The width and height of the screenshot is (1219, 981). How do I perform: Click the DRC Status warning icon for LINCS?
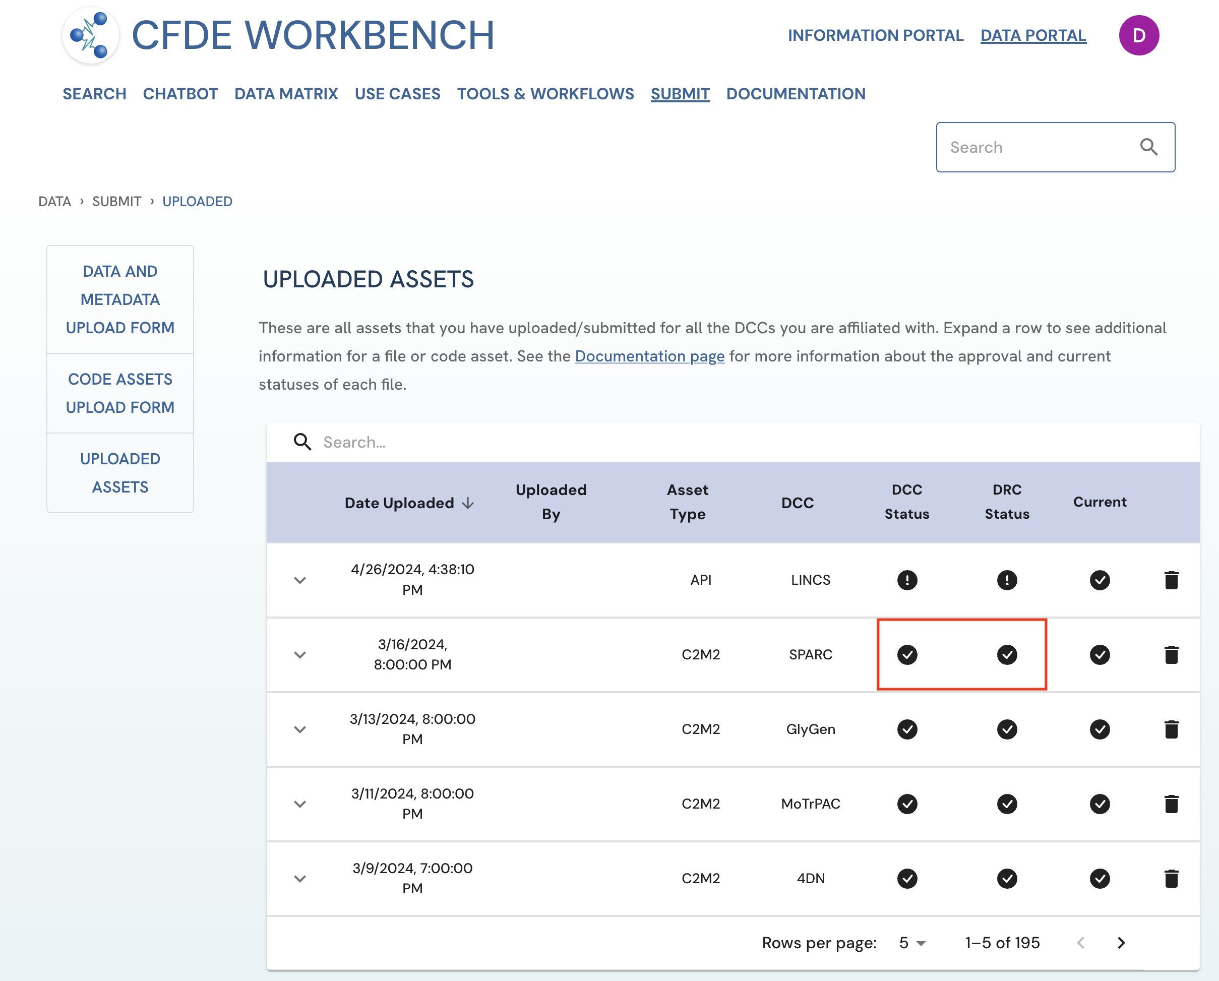[x=1006, y=580]
